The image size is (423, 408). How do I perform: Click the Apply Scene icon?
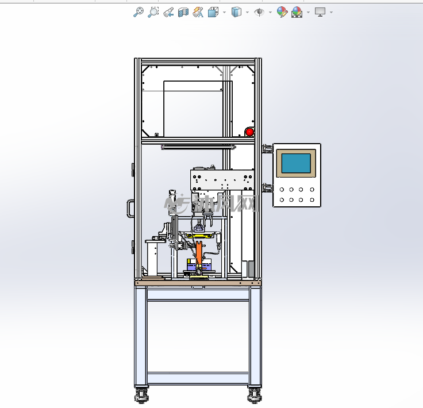point(297,12)
